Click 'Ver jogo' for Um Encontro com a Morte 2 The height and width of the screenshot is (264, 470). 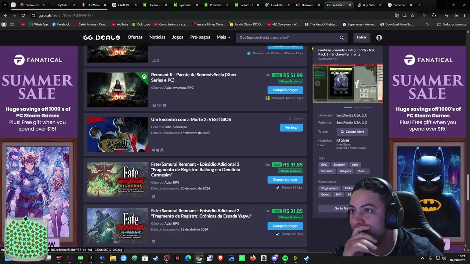coord(291,127)
